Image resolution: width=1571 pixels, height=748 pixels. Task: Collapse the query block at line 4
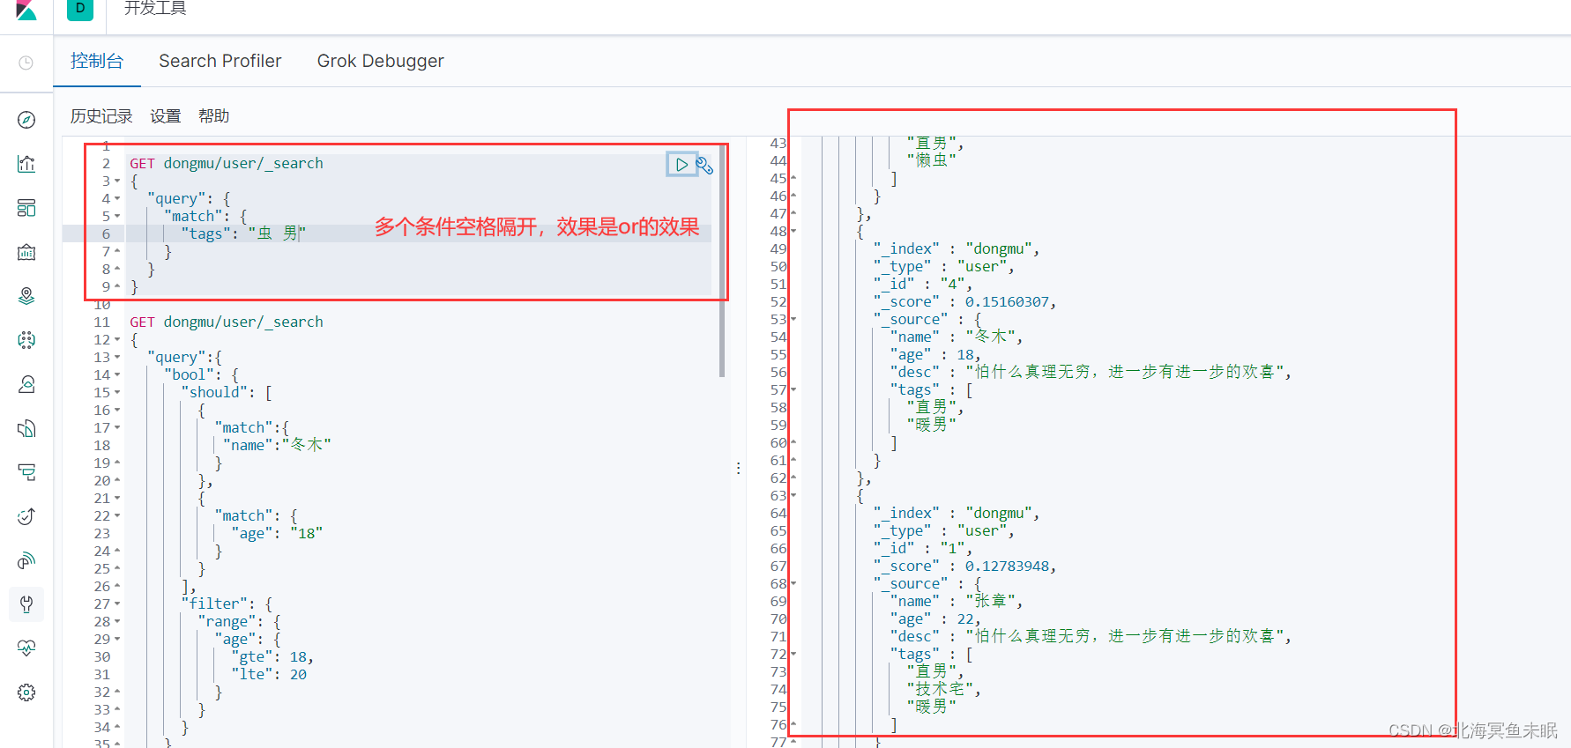pos(117,199)
